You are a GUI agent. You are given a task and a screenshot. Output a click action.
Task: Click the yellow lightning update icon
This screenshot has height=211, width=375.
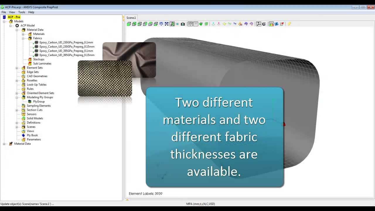pos(289,24)
